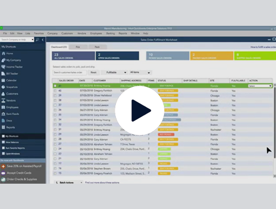This screenshot has width=276, height=209.
Task: Click Order Checks & Supplies icon
Action: (3, 179)
